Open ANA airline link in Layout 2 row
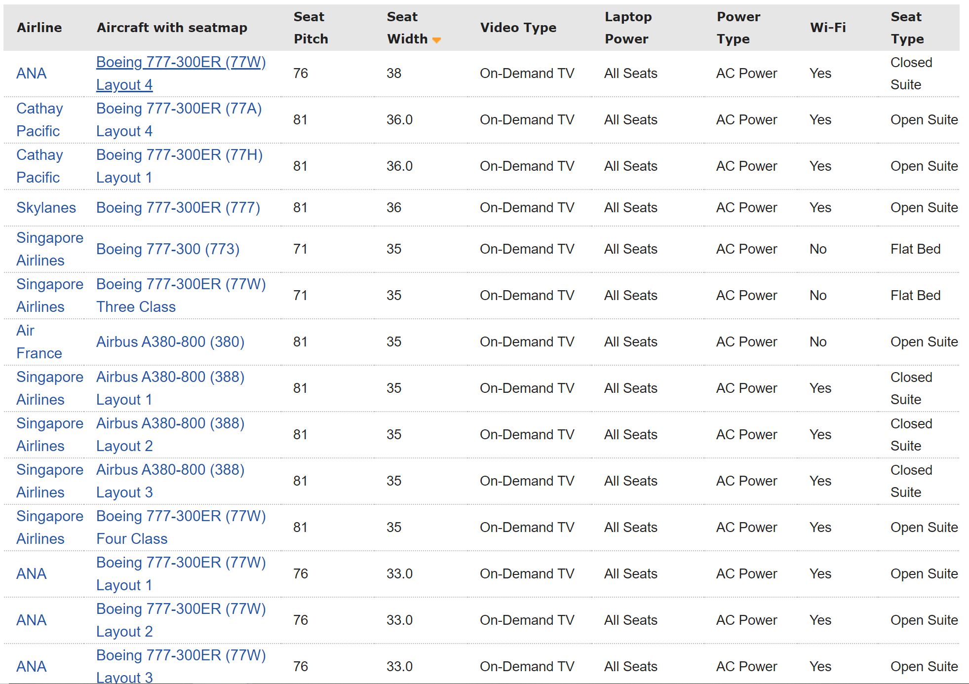The image size is (969, 684). 32,620
